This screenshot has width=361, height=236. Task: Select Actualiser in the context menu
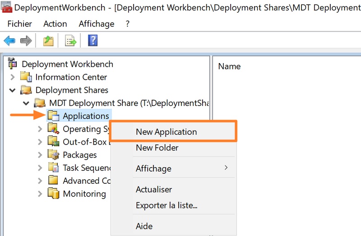click(x=154, y=190)
